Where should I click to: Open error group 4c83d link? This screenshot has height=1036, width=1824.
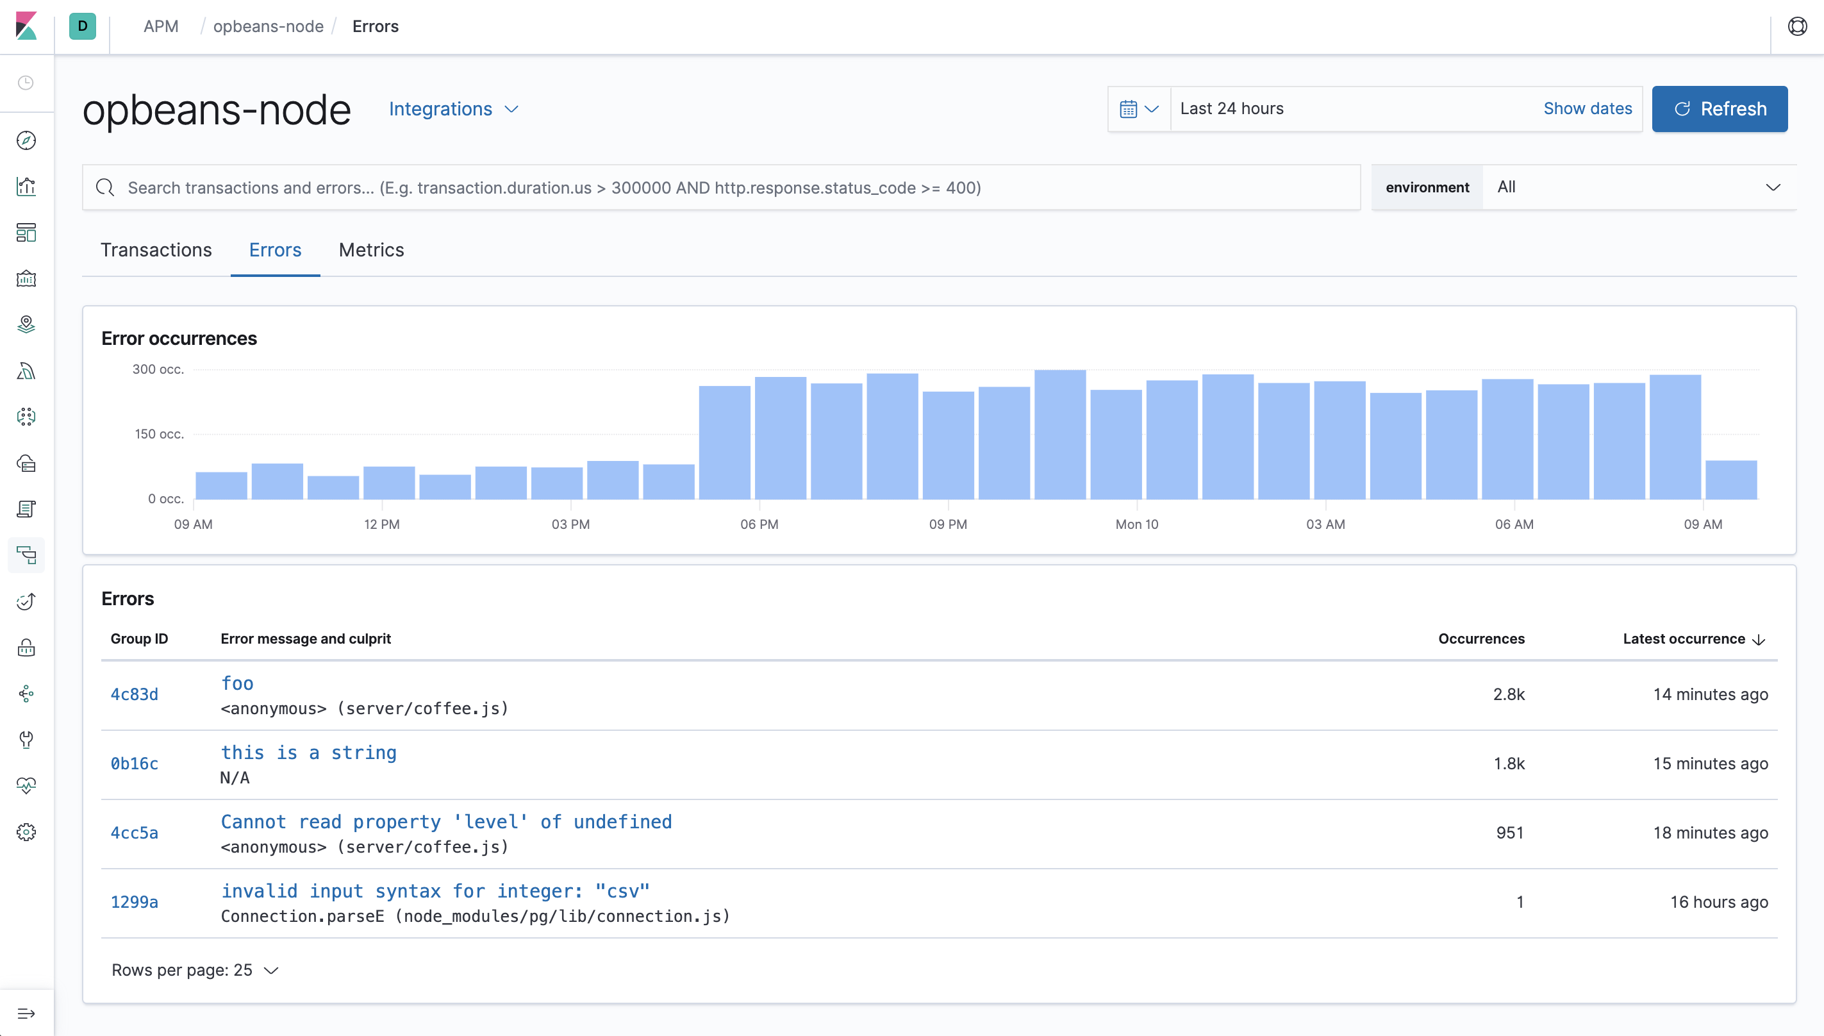tap(135, 694)
